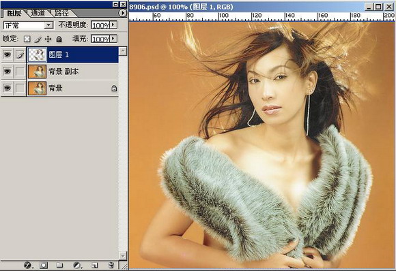Image resolution: width=396 pixels, height=271 pixels.
Task: Create a new layer button
Action: point(94,265)
